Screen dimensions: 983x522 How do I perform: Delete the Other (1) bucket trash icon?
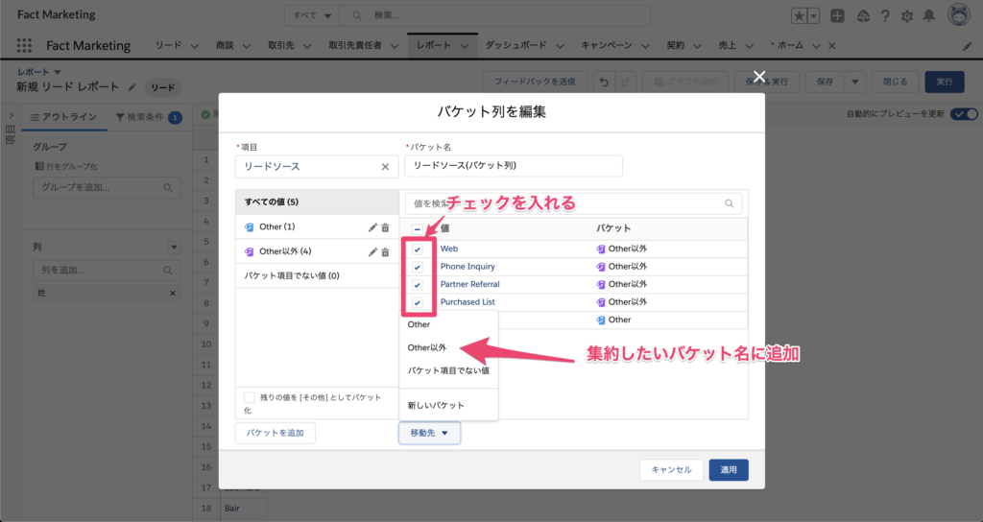(x=386, y=227)
